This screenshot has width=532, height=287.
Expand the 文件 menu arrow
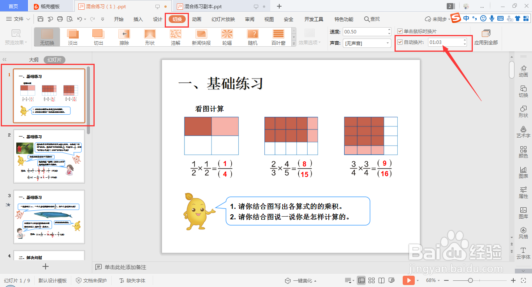pos(28,19)
